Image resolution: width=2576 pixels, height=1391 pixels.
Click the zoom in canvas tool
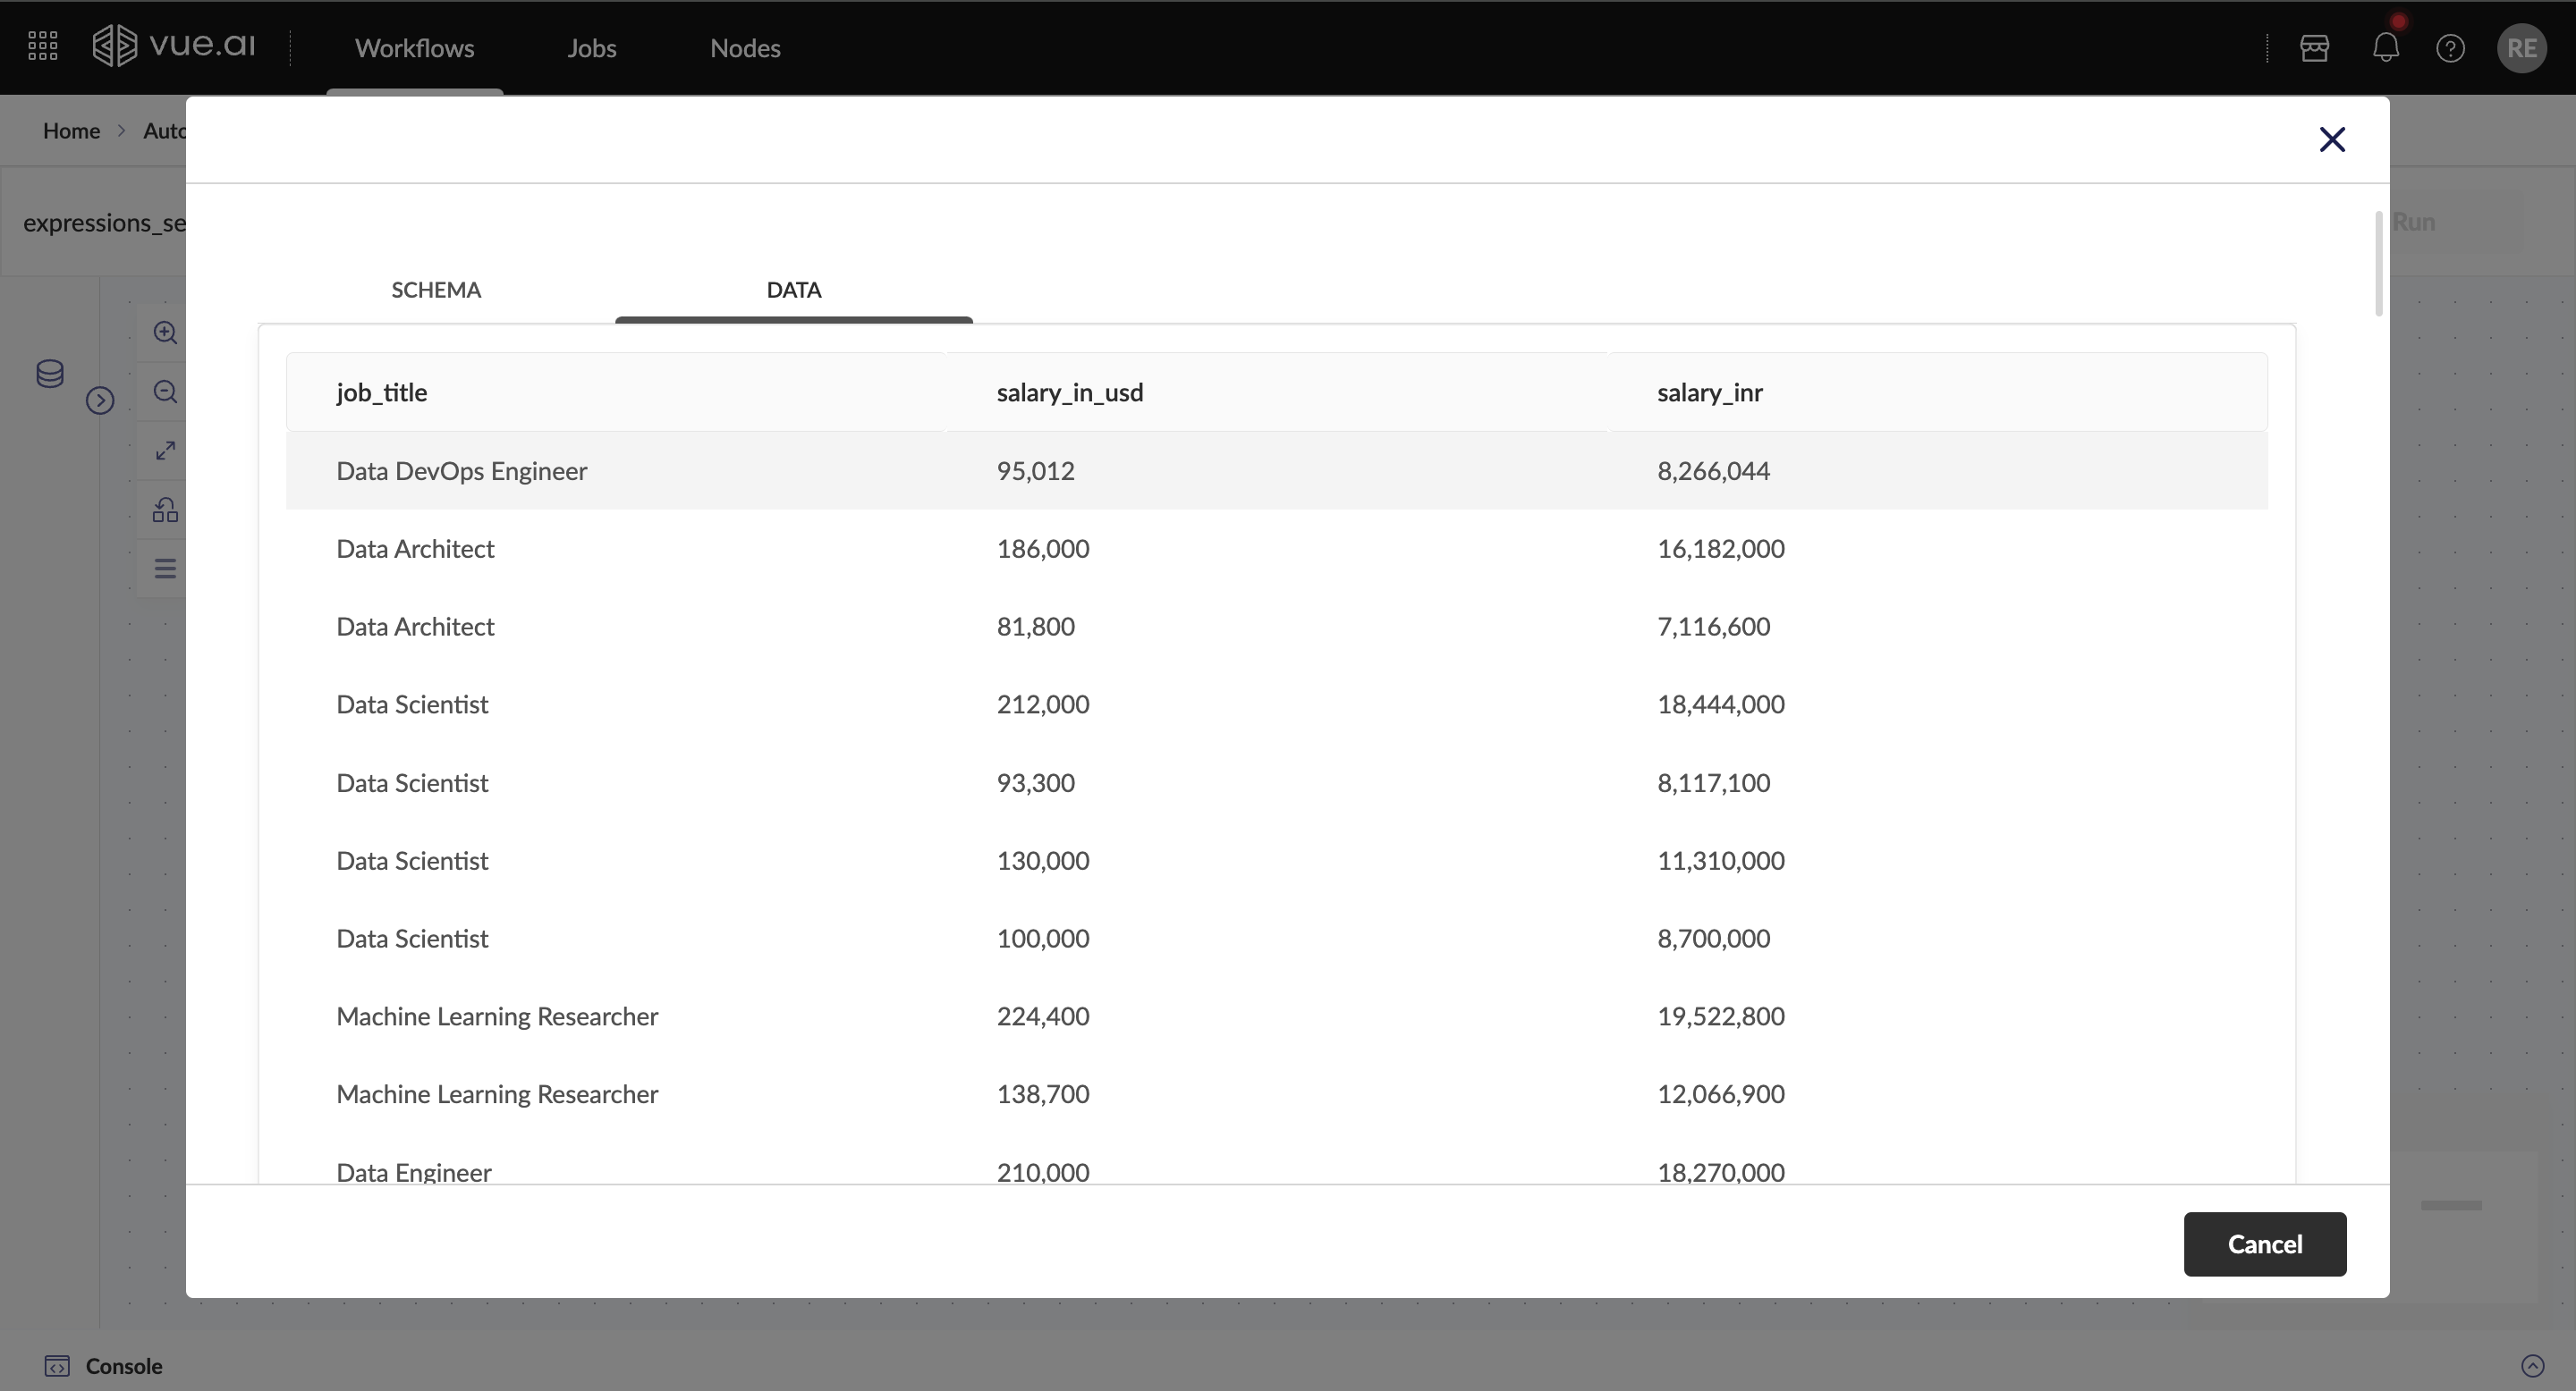165,333
